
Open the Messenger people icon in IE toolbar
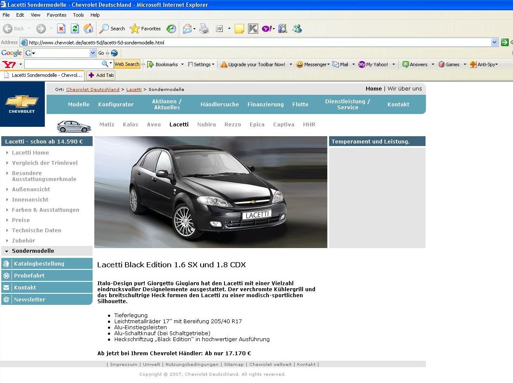point(297,29)
